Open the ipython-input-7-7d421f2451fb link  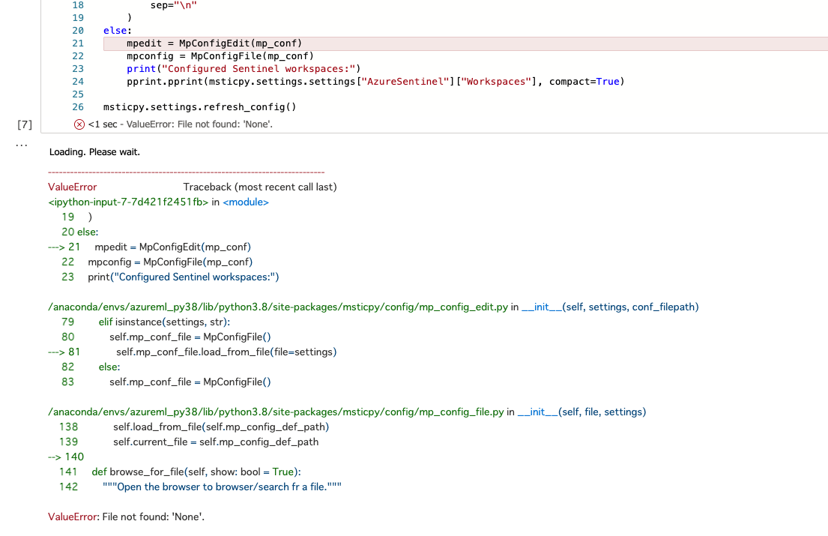(x=127, y=202)
